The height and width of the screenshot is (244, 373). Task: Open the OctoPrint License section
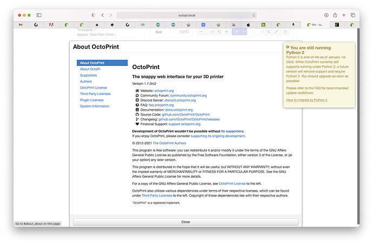coord(93,87)
